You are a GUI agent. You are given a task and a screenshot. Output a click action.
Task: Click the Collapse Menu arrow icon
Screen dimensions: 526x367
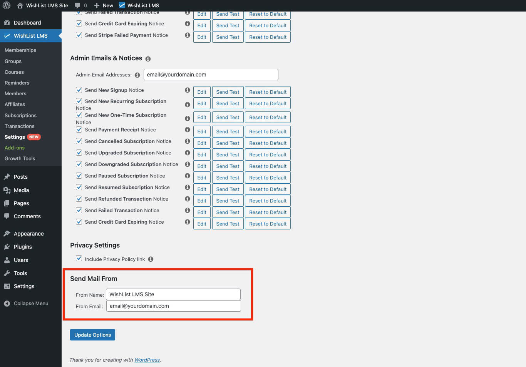[7, 304]
